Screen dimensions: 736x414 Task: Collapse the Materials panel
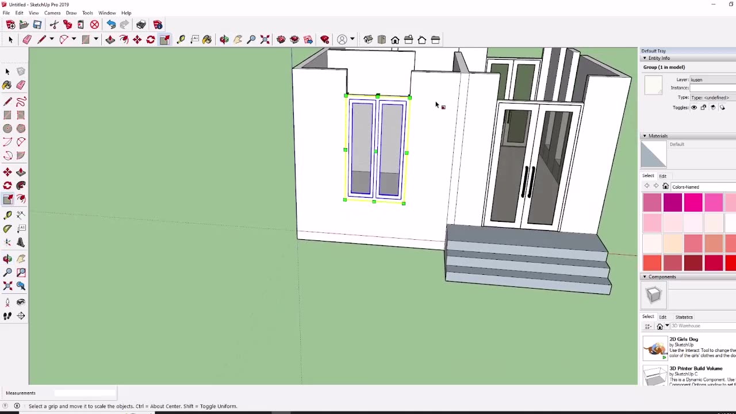[x=645, y=136]
